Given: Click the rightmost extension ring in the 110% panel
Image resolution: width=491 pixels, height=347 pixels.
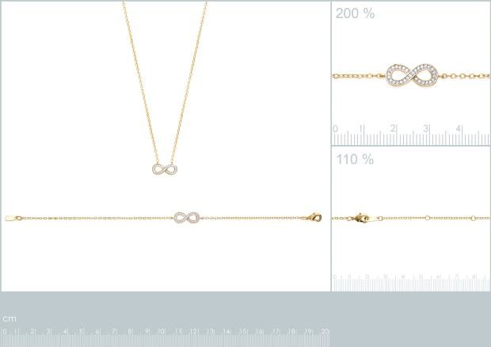Looking at the screenshot, I should tap(473, 218).
